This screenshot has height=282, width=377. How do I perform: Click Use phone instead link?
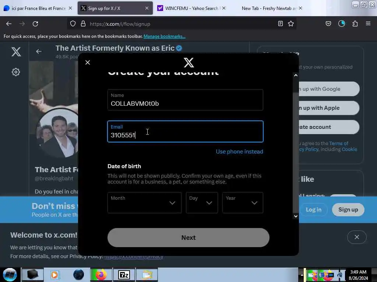click(x=239, y=152)
